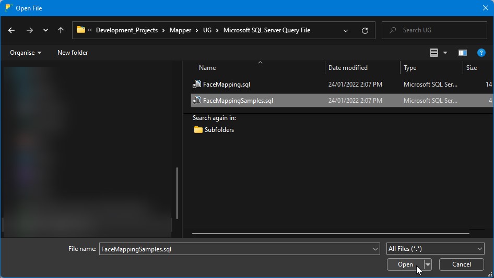Viewport: 494px width, 278px height.
Task: Click New folder in toolbar
Action: 73,53
